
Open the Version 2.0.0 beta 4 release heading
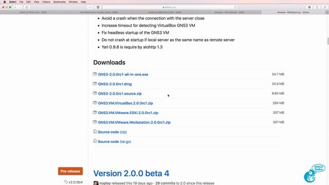point(131,174)
